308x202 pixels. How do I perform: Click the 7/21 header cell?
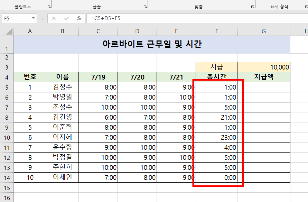pos(176,77)
